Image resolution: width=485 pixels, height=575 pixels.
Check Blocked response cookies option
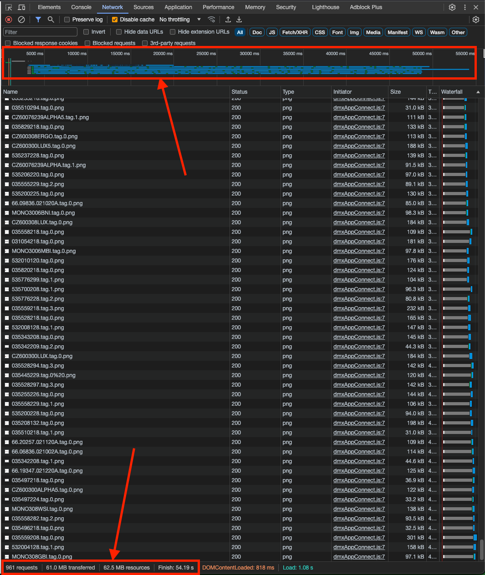click(8, 43)
